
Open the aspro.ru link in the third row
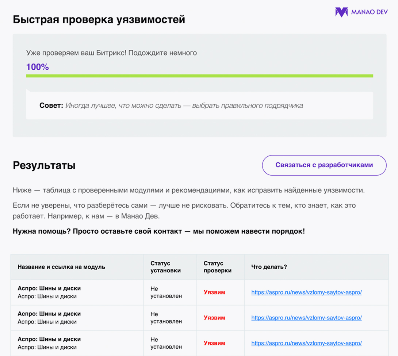point(307,343)
